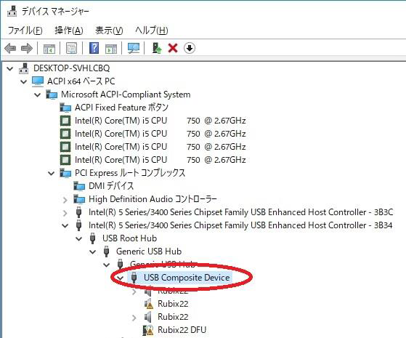Click the Update driver toolbar icon
Screen dimensions: 406x338
(x=156, y=48)
